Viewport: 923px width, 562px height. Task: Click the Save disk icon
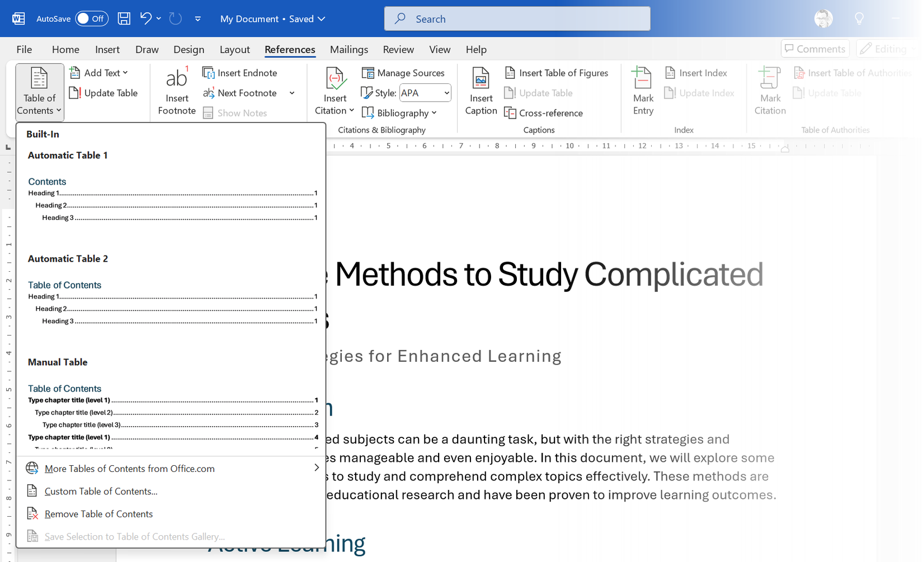coord(124,18)
